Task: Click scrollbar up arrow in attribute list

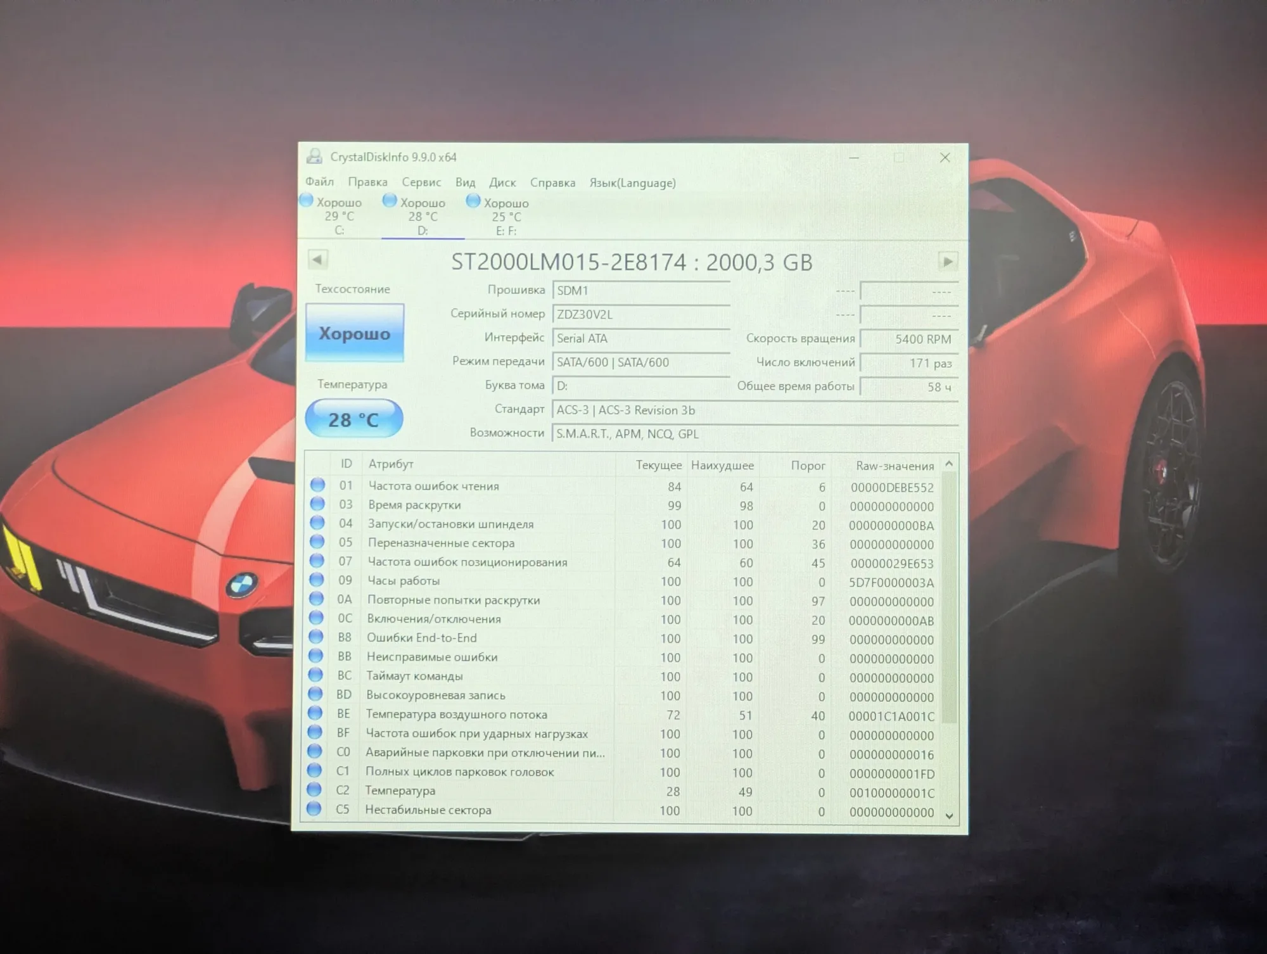Action: 949,464
